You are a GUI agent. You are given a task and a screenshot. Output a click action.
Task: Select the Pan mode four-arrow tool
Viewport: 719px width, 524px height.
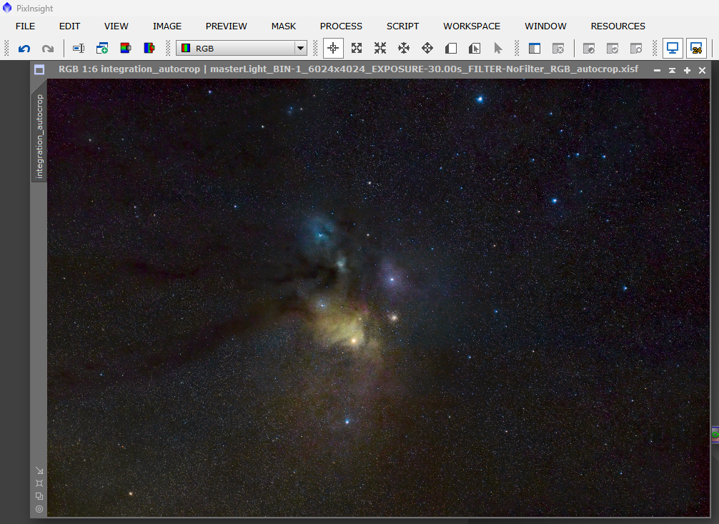point(427,48)
